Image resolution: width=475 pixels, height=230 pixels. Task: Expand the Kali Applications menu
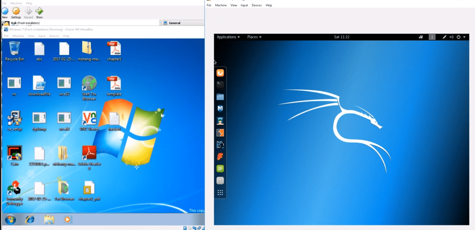tap(228, 37)
